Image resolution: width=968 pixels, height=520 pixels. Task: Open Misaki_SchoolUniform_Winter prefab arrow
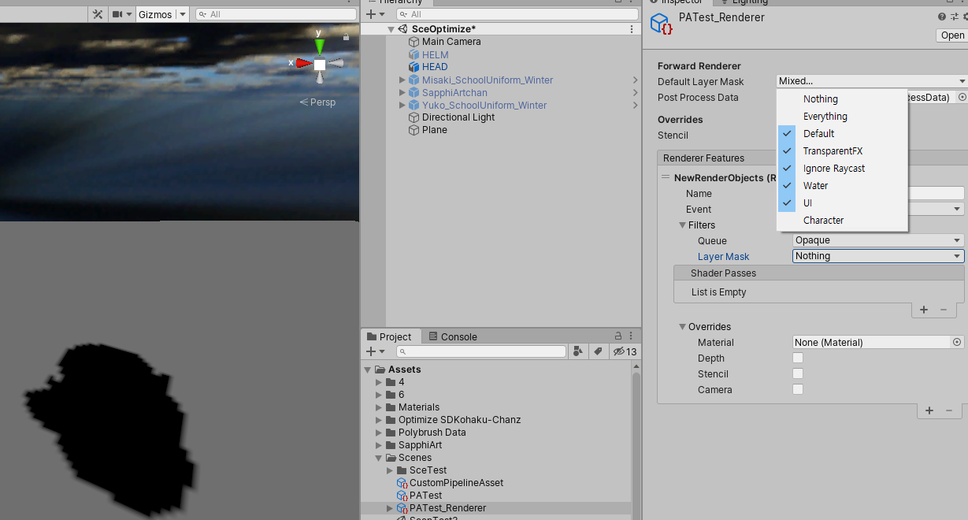coord(635,80)
